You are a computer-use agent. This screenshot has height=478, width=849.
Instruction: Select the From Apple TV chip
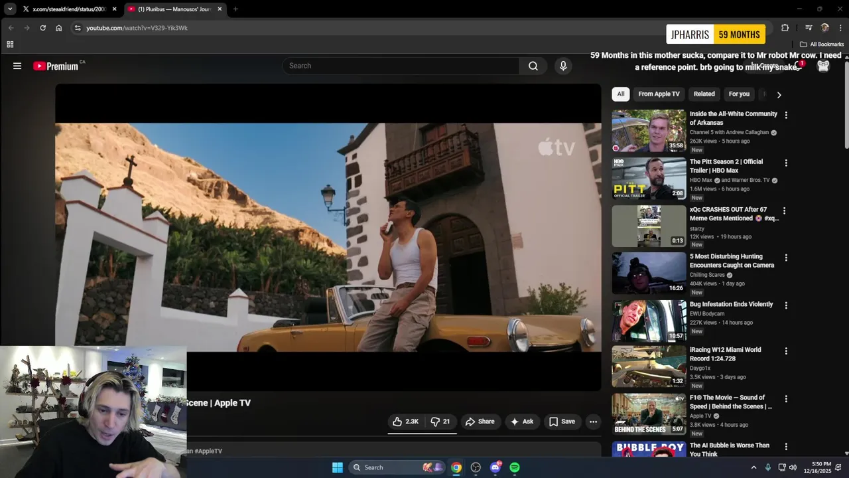(659, 94)
